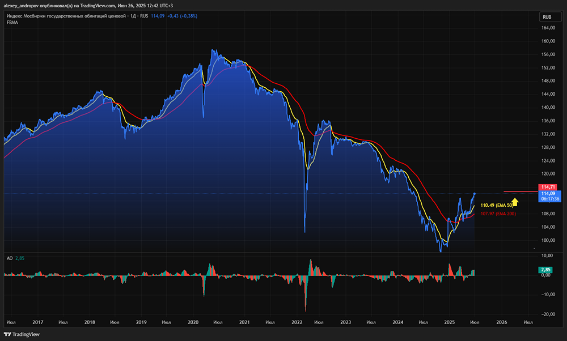Click the 2026 time axis label

point(502,322)
